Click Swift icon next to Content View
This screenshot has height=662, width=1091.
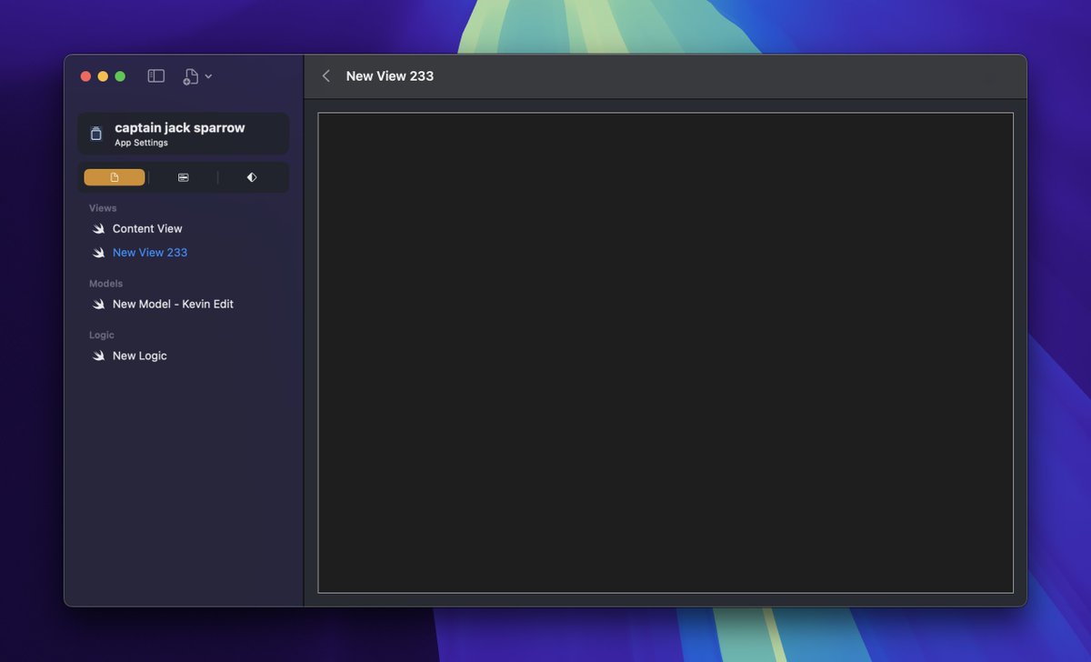(x=98, y=229)
